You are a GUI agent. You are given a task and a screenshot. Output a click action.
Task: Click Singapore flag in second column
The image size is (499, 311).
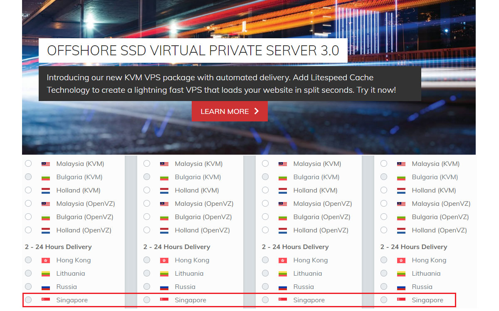(164, 300)
